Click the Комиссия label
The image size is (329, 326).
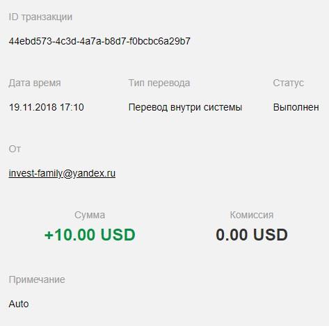point(252,215)
